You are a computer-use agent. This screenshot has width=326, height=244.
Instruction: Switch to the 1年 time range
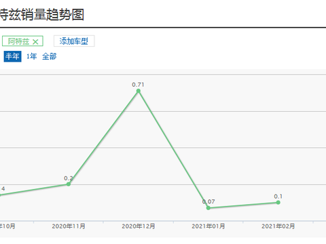tap(31, 56)
